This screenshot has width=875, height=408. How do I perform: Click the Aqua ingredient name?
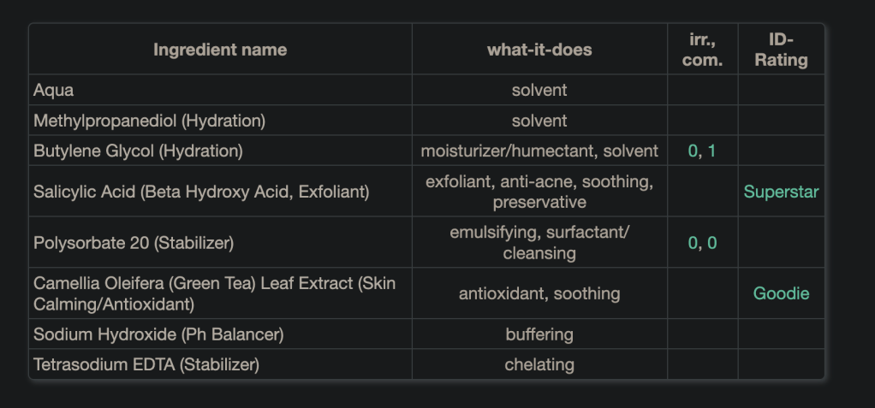click(51, 90)
